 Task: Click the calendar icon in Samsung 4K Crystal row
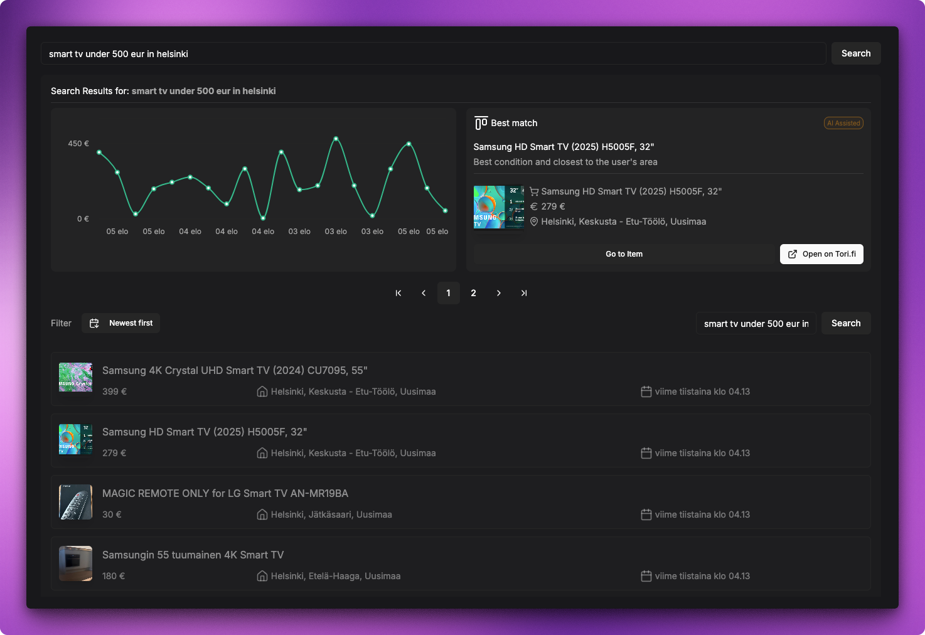[646, 392]
